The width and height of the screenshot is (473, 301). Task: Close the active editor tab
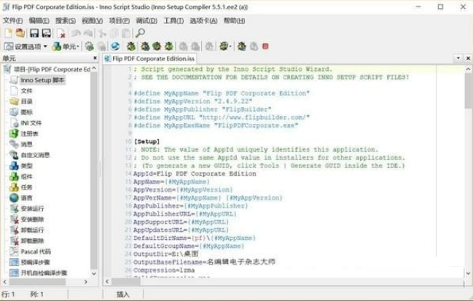(x=468, y=58)
